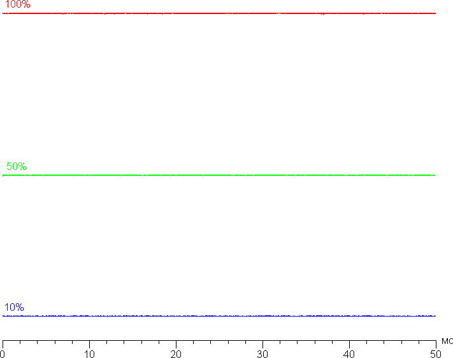The width and height of the screenshot is (453, 358).
Task: Click the 20 axis tick label
Action: [176, 354]
